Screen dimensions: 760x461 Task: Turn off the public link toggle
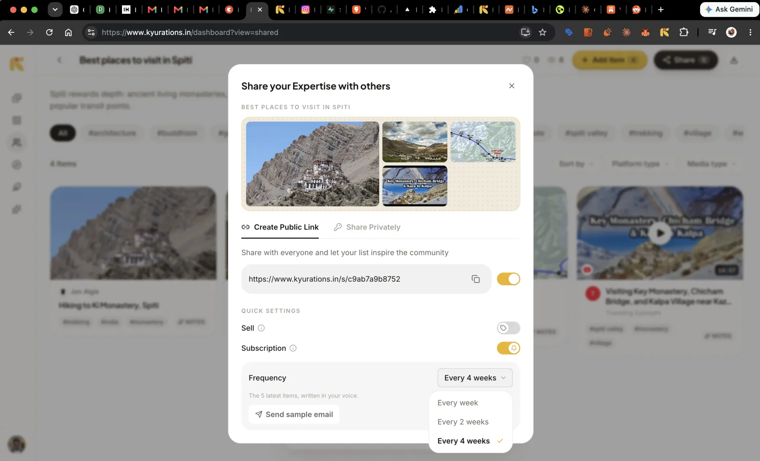[508, 279]
